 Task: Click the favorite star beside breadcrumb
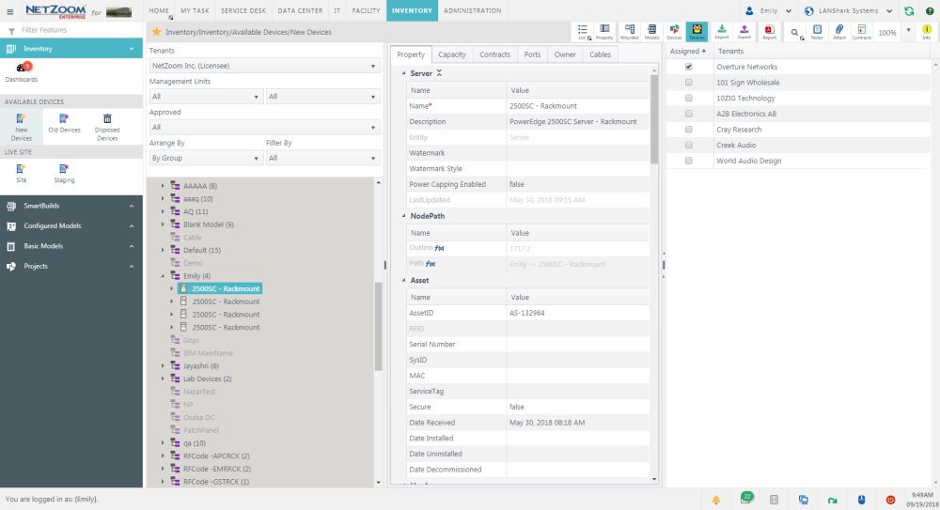(156, 32)
